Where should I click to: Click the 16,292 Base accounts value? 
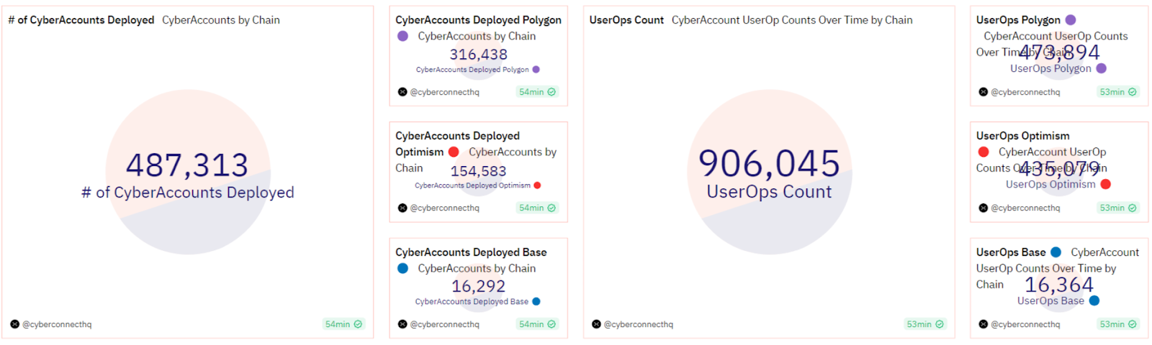479,286
